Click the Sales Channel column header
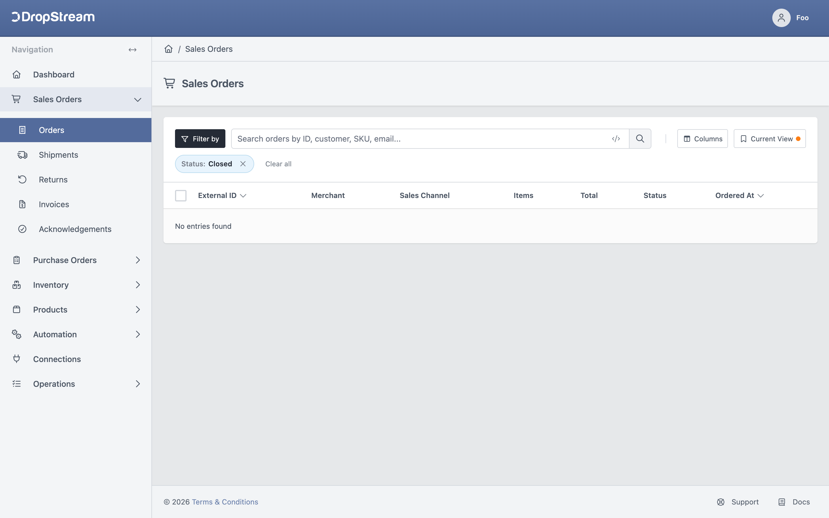This screenshot has width=829, height=518. pos(425,196)
